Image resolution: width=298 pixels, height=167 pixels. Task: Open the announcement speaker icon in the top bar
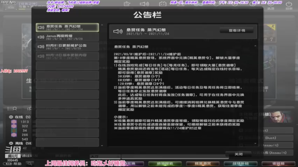[145, 4]
